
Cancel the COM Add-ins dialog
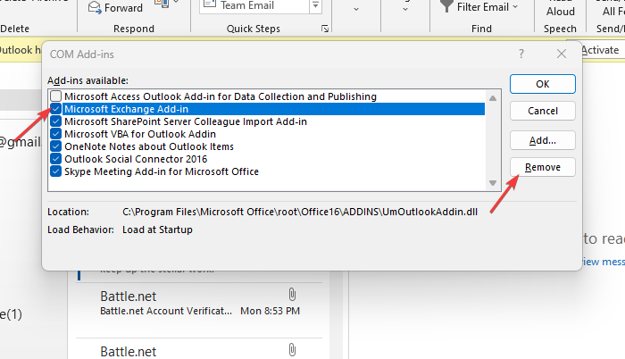(x=543, y=111)
